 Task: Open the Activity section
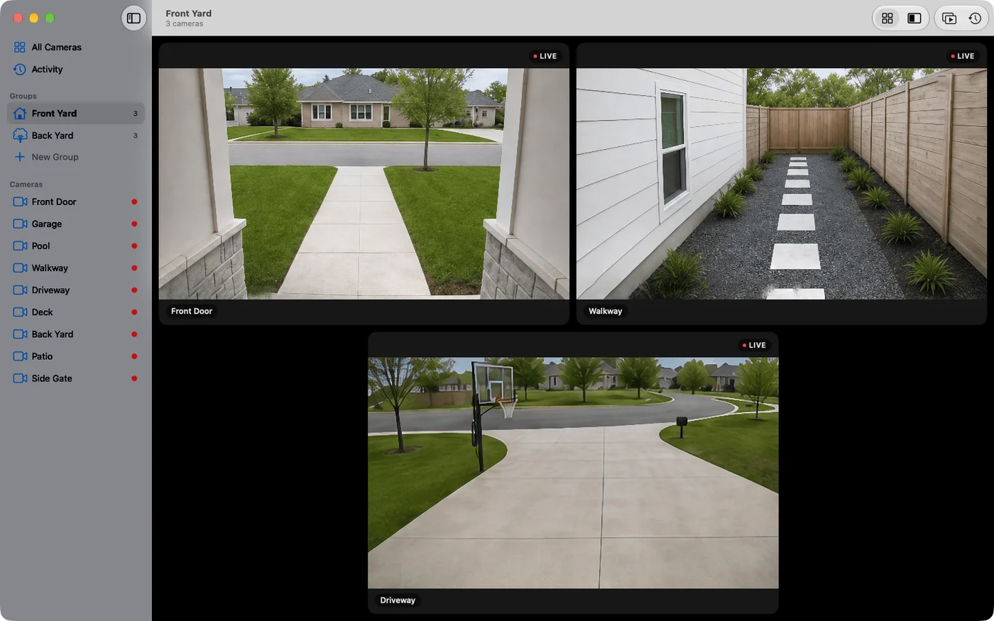[x=76, y=69]
